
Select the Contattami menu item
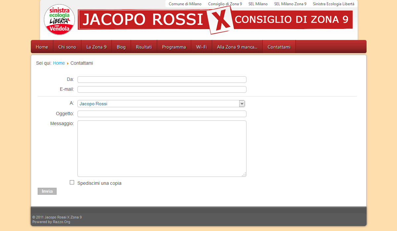tap(279, 47)
